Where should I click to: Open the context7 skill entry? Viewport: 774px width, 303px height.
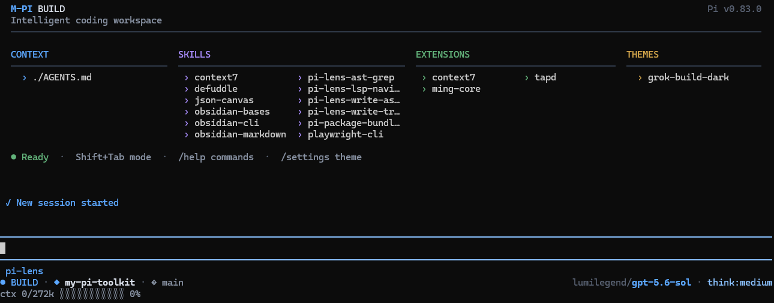pos(216,77)
